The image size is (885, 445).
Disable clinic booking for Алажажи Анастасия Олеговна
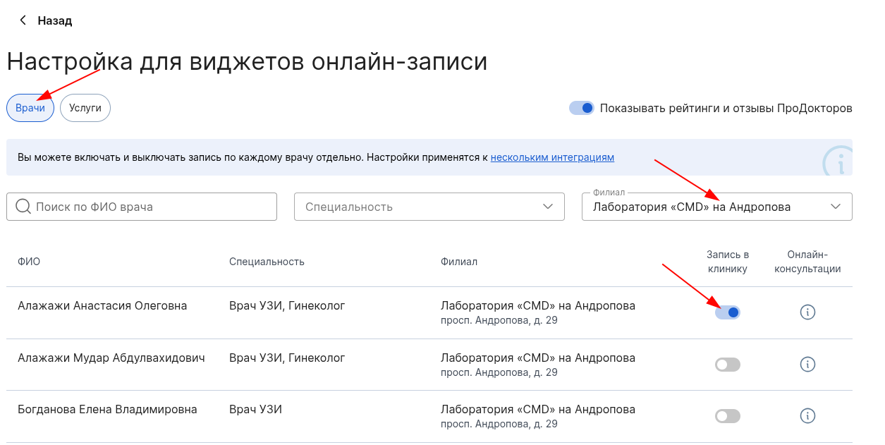pyautogui.click(x=727, y=312)
